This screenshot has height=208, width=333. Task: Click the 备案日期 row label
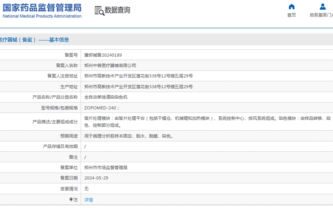[69, 178]
